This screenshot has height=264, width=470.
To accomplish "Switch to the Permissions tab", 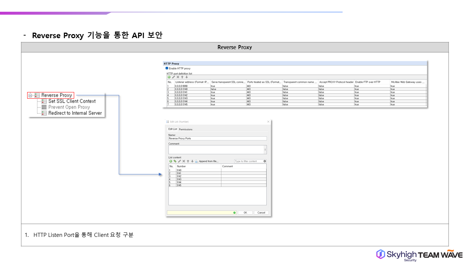I will coord(185,129).
